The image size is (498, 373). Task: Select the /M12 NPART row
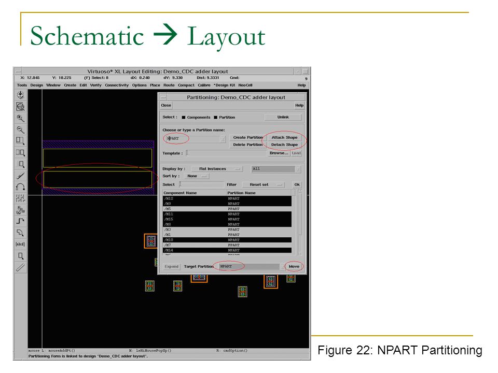pyautogui.click(x=227, y=198)
